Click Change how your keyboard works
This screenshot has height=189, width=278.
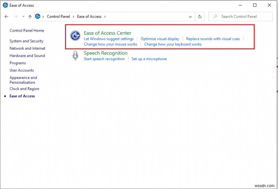pos(173,44)
